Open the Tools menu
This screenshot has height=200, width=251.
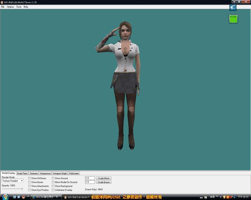[19, 7]
